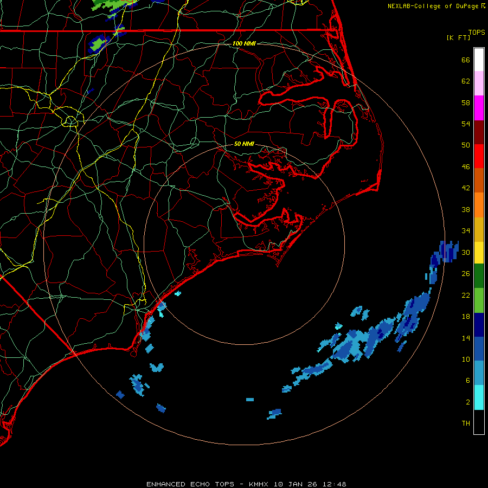Image resolution: width=488 pixels, height=488 pixels.
Task: Click the '[K FT]' units label
Action: pos(458,37)
